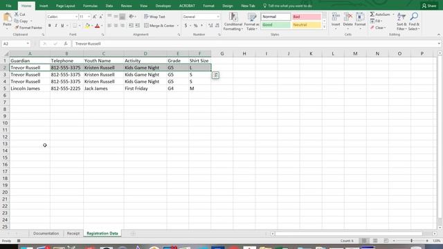Click the Share button
This screenshot has height=249, width=443.
429,6
